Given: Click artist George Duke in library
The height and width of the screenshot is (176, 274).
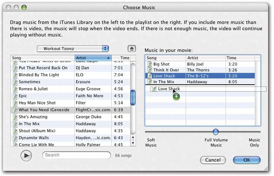Looking at the screenshot, I should [x=88, y=117].
